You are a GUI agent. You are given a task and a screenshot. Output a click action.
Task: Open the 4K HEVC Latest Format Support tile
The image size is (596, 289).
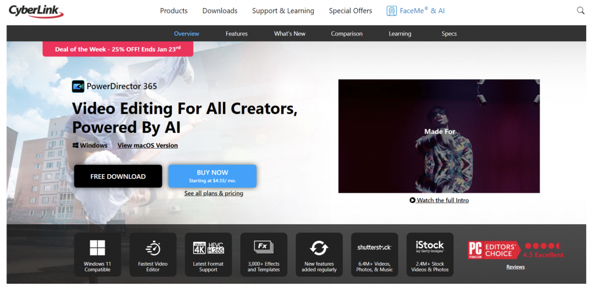pos(208,255)
